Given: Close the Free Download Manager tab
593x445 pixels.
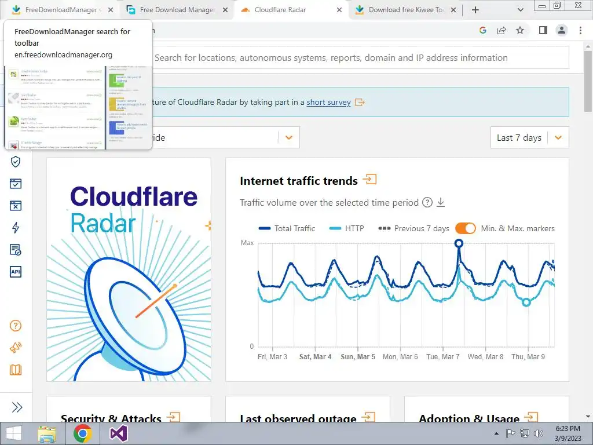Looking at the screenshot, I should click(225, 10).
